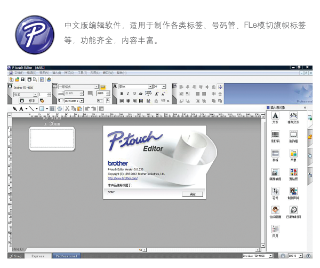Open the 视图(V) View menu
The width and height of the screenshot is (320, 268).
click(x=44, y=73)
